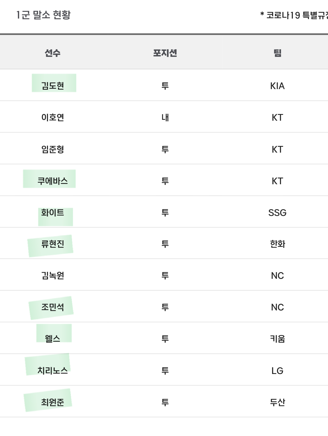Click player name 웰스
The width and height of the screenshot is (328, 436).
tap(53, 339)
